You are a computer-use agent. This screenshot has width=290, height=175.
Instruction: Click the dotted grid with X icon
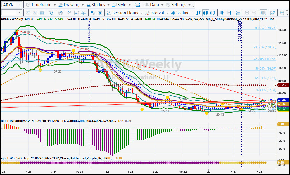[263, 13]
